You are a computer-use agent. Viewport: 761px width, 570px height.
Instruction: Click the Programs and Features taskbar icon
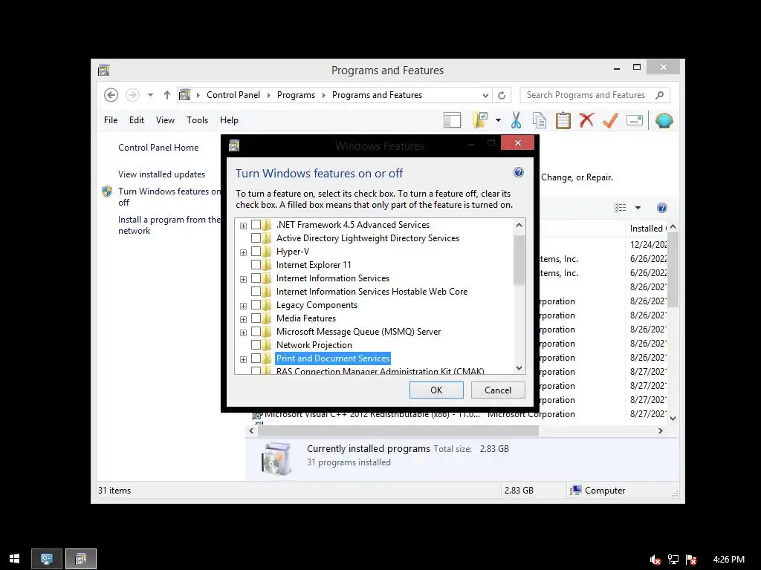pos(81,559)
